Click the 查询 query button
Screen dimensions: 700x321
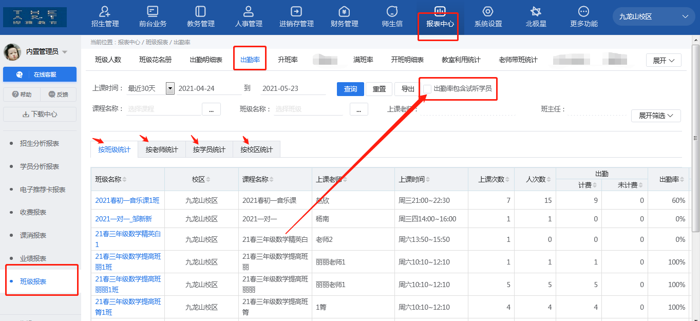350,89
